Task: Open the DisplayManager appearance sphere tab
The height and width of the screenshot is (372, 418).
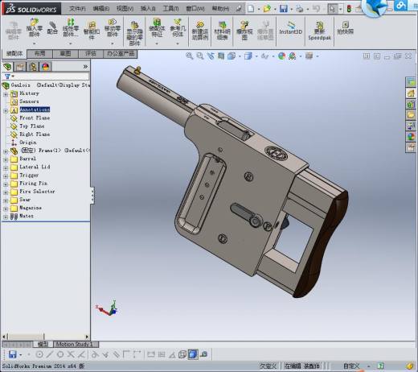Action: pyautogui.click(x=45, y=66)
